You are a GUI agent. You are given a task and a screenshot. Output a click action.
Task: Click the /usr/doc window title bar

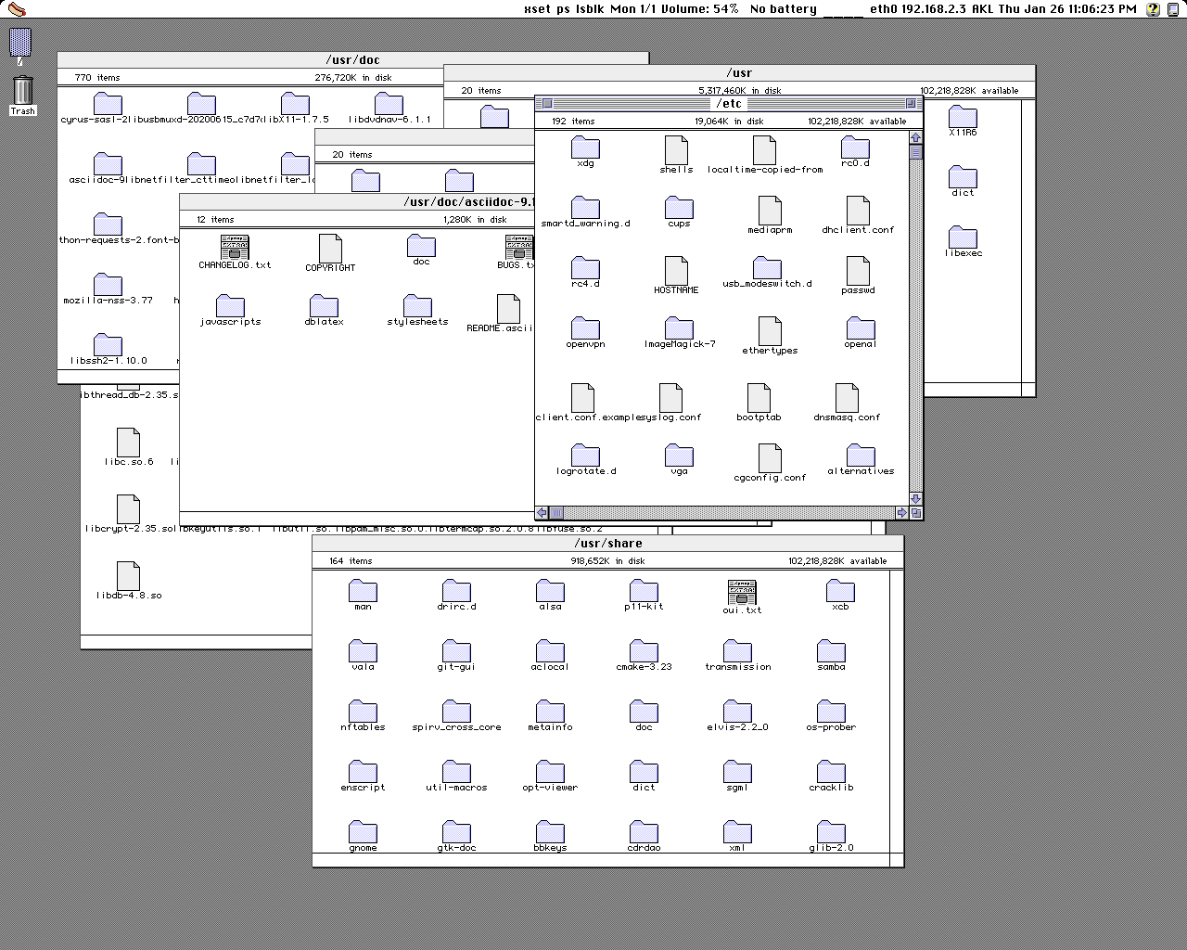[352, 60]
